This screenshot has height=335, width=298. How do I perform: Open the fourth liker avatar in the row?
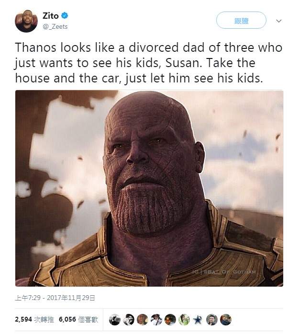[x=156, y=320]
